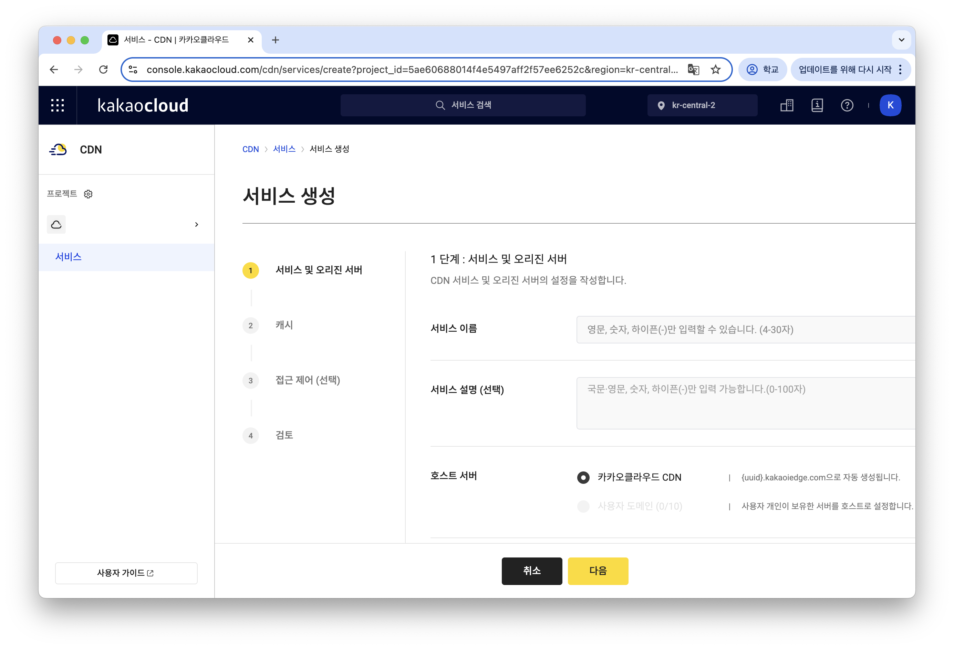Click the 학교 profile button
Screen dimensions: 954x649
tap(762, 70)
